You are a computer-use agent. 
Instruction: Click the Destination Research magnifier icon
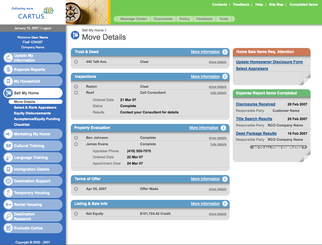9,216
